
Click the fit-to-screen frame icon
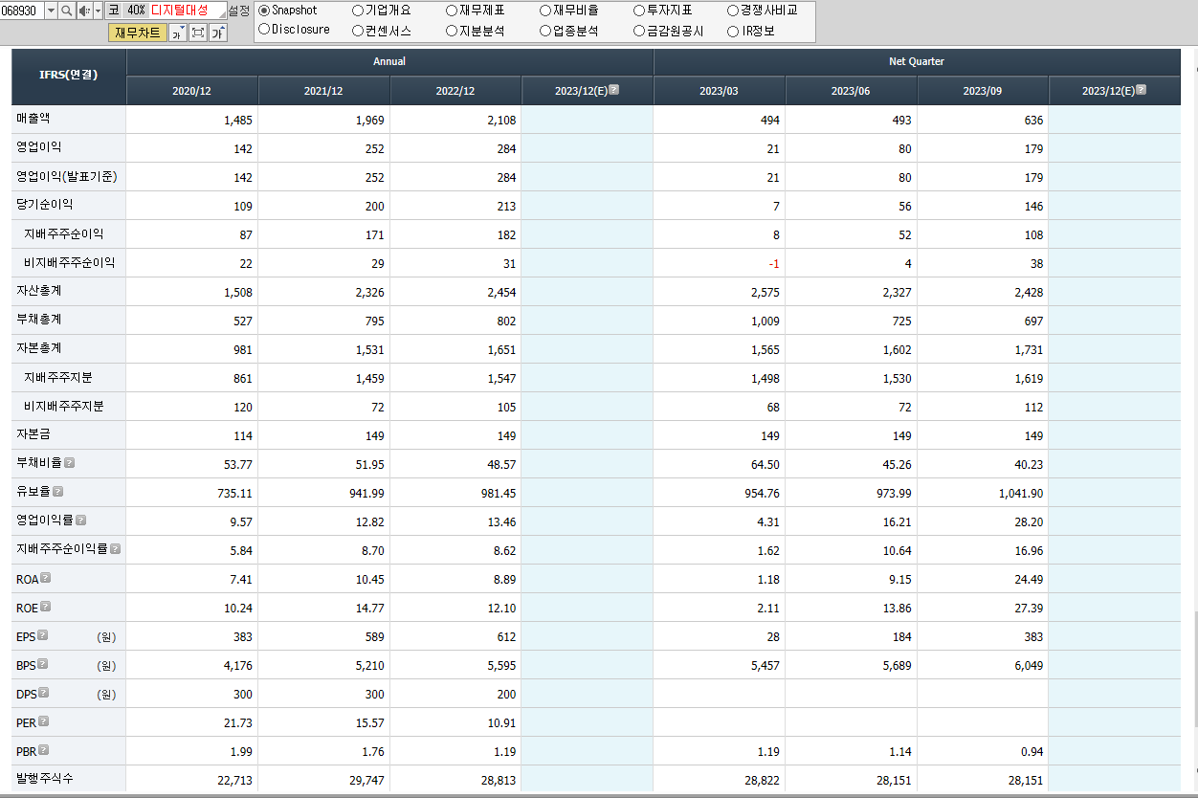[x=198, y=33]
